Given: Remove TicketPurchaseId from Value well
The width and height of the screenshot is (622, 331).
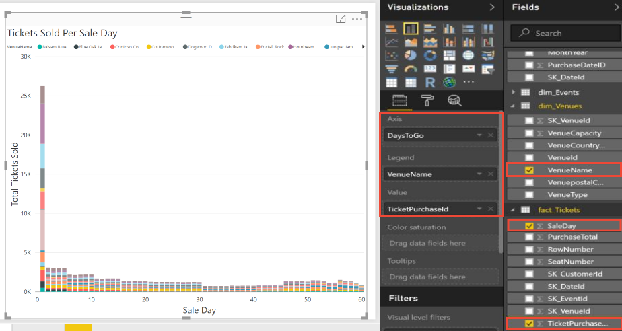Looking at the screenshot, I should click(x=491, y=209).
